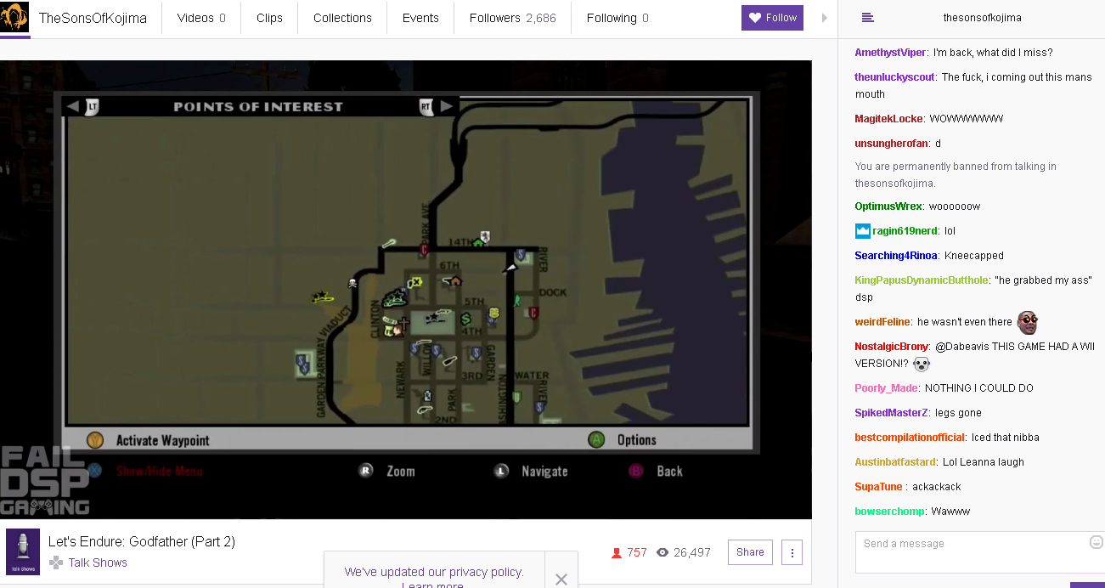The height and width of the screenshot is (588, 1105).
Task: Click the Share button
Action: (x=750, y=552)
